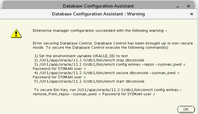Select step 3 'emctl config emkey -repos' line
This screenshot has height=114, width=199.
pyautogui.click(x=110, y=64)
